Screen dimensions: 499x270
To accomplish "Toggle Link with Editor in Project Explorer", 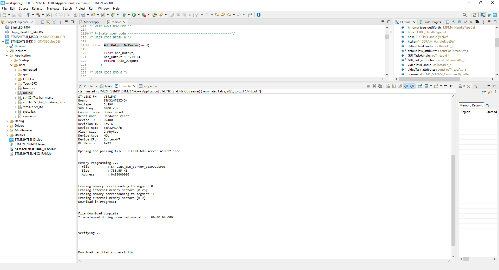I will point(48,22).
